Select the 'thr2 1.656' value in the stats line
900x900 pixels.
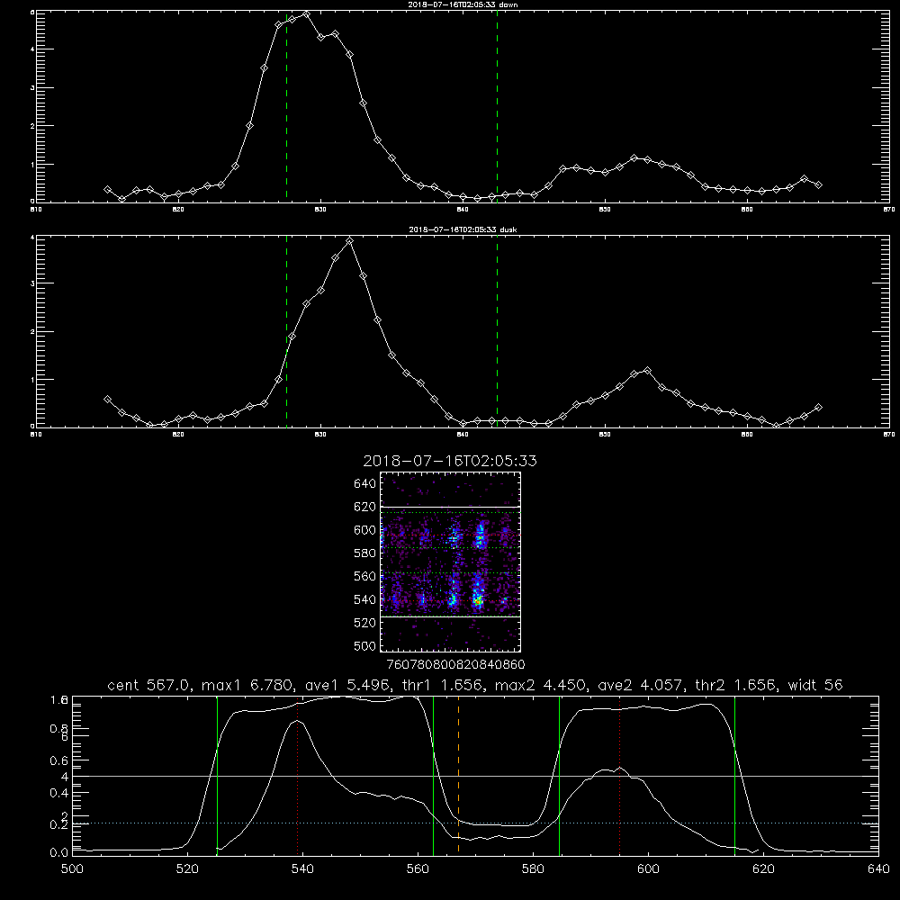click(x=736, y=685)
